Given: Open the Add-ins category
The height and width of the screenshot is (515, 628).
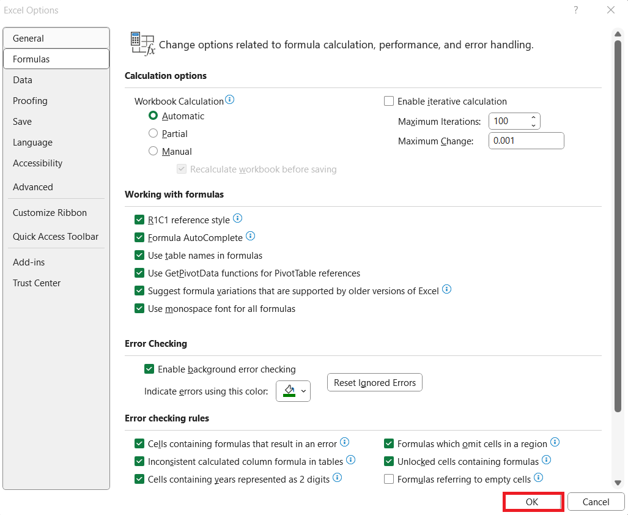Looking at the screenshot, I should click(56, 262).
